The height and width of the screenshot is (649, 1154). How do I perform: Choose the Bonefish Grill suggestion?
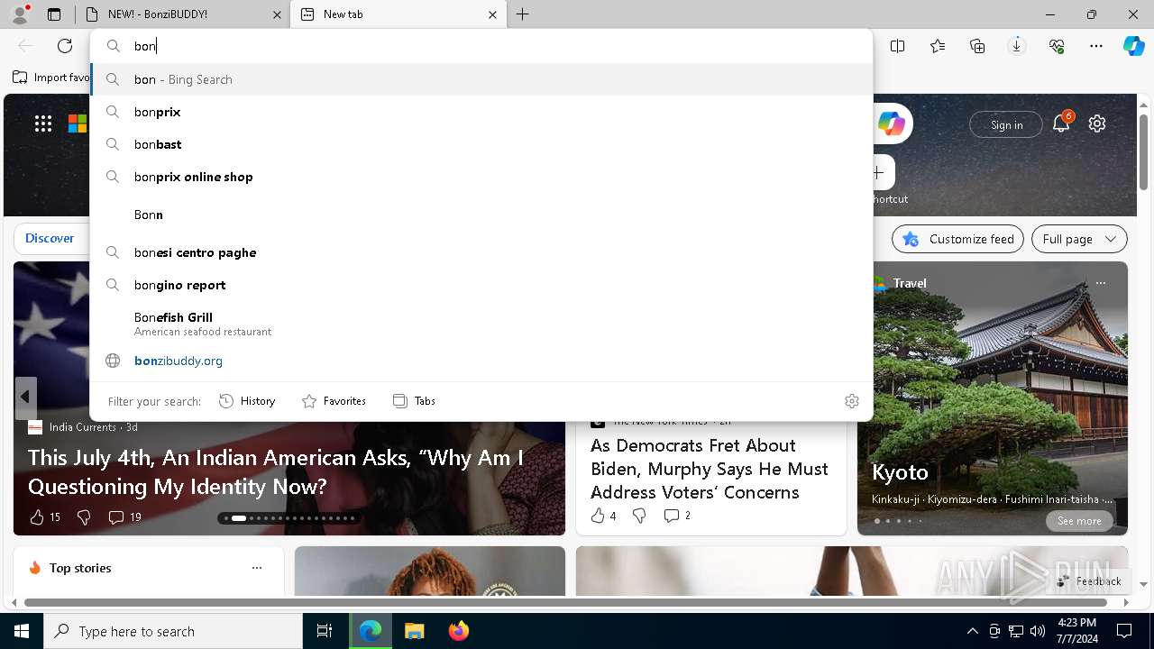tap(481, 324)
